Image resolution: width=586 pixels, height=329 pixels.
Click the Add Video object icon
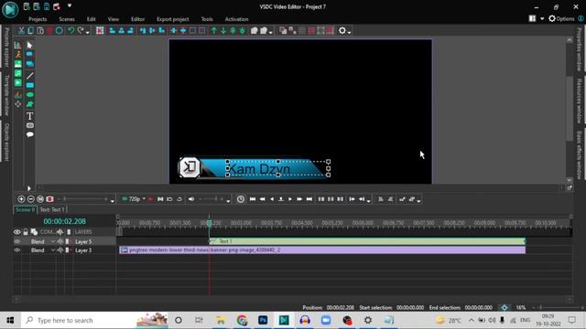point(18,82)
